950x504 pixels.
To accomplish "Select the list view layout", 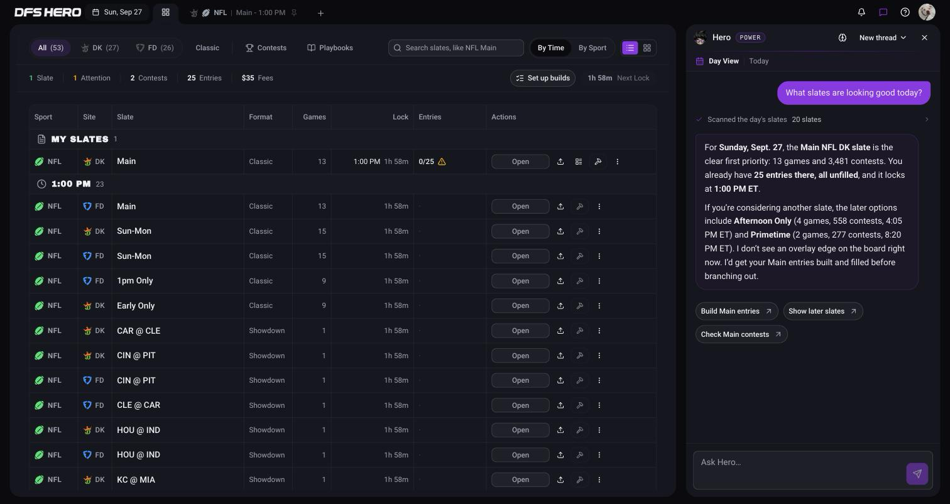I will point(630,48).
